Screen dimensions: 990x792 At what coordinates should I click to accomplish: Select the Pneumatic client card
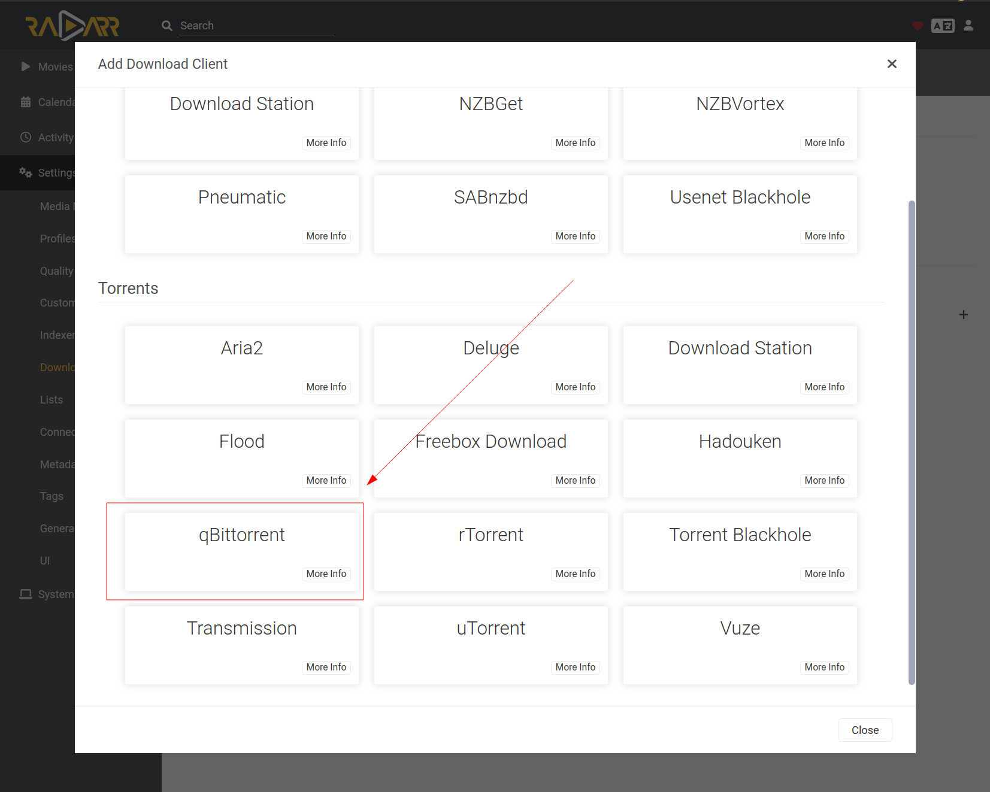point(242,214)
